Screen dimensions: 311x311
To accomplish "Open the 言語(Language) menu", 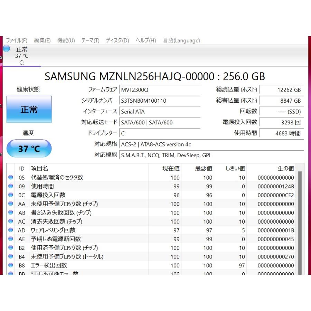I will pyautogui.click(x=180, y=40).
